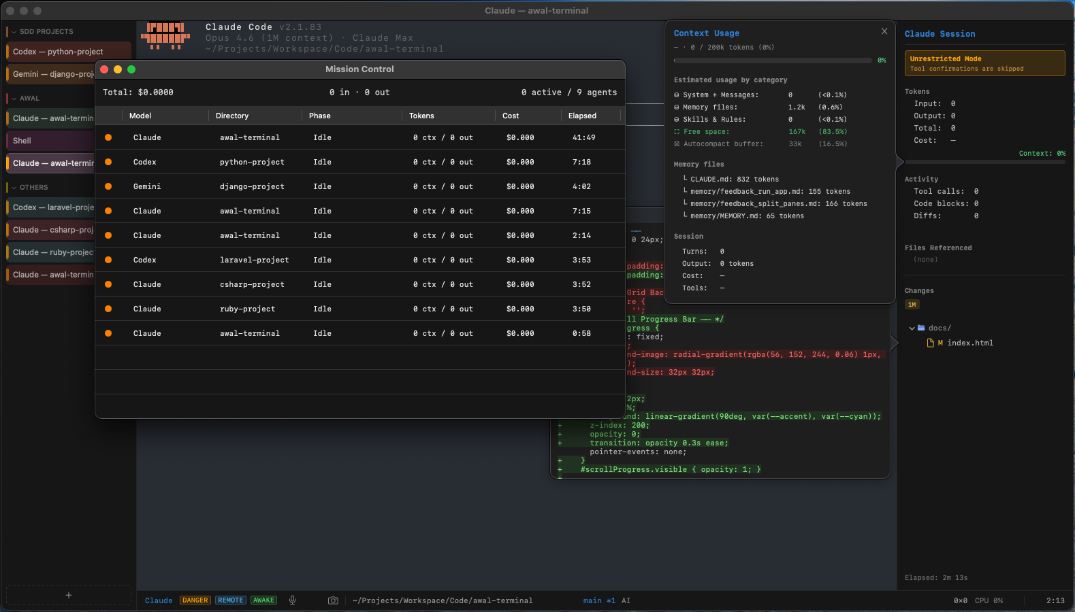
Task: Click memory/MEMORY.md: 65 tokens entry
Action: (747, 216)
